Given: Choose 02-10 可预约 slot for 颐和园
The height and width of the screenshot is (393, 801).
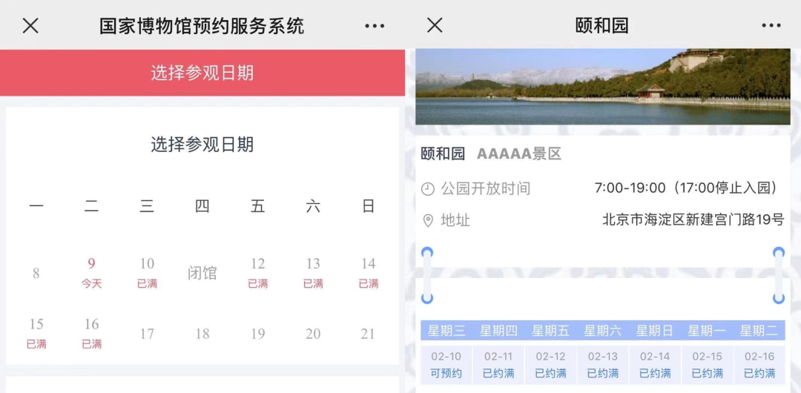Looking at the screenshot, I should pyautogui.click(x=446, y=365).
